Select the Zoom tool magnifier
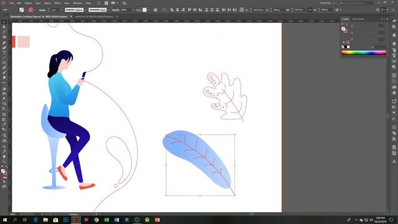Screen dimensions: 398x224 [4, 161]
